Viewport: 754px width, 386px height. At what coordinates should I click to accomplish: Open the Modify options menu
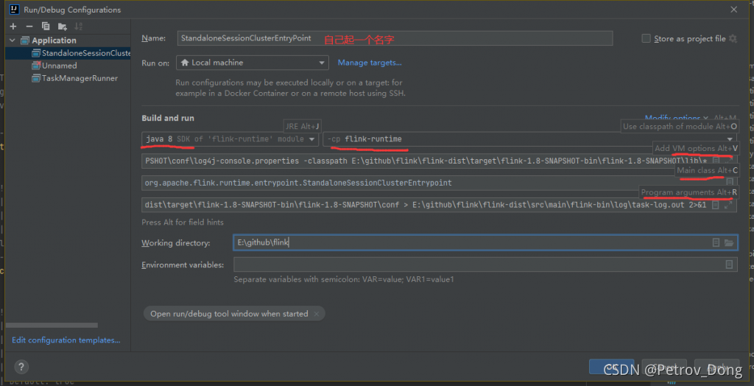(x=676, y=118)
